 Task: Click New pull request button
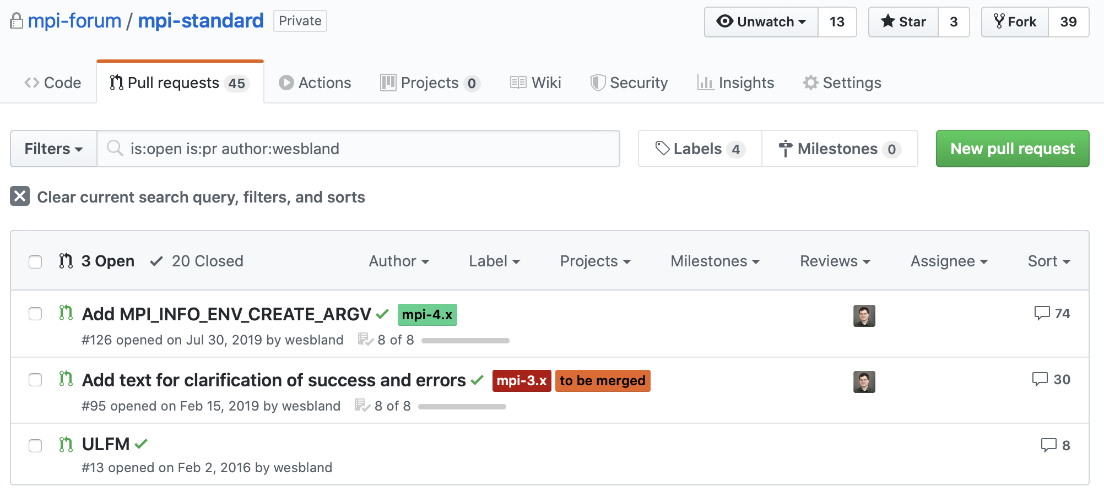click(1013, 149)
